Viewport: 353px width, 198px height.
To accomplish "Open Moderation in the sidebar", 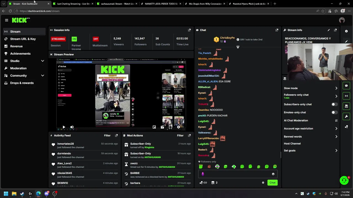I will (x=24, y=68).
